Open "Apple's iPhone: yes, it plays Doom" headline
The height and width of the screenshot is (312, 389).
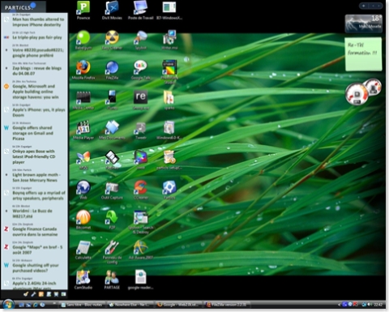pos(39,112)
